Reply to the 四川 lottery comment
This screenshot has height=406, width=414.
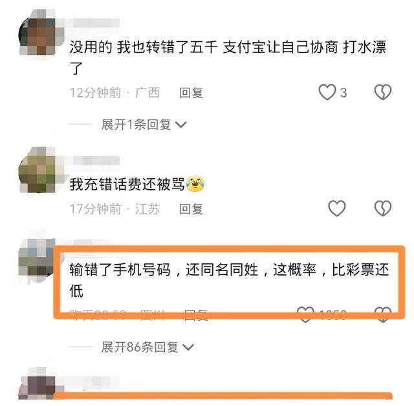point(196,315)
